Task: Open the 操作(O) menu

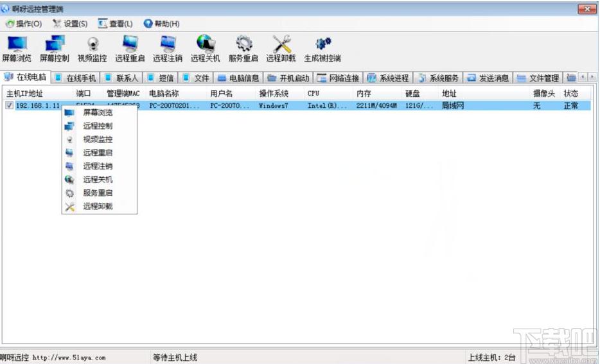Action: [x=24, y=24]
